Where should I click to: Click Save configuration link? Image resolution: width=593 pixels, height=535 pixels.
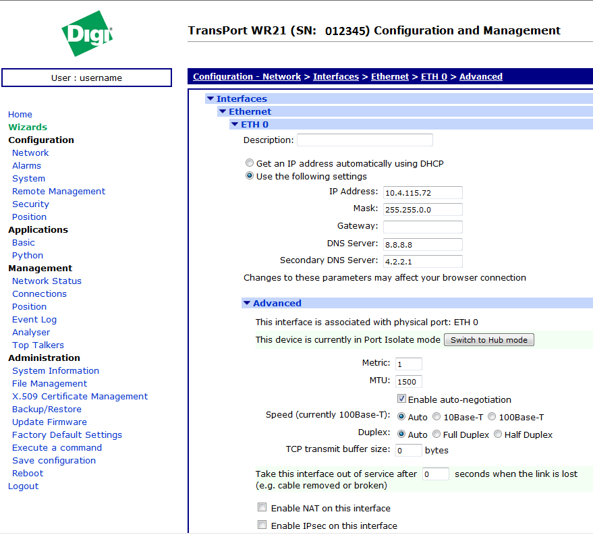pos(54,461)
